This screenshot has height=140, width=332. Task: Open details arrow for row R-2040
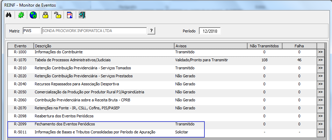pos(320,84)
